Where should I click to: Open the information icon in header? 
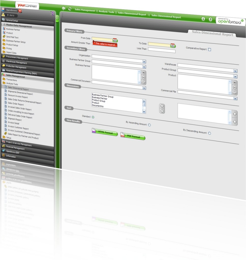[x=203, y=19]
